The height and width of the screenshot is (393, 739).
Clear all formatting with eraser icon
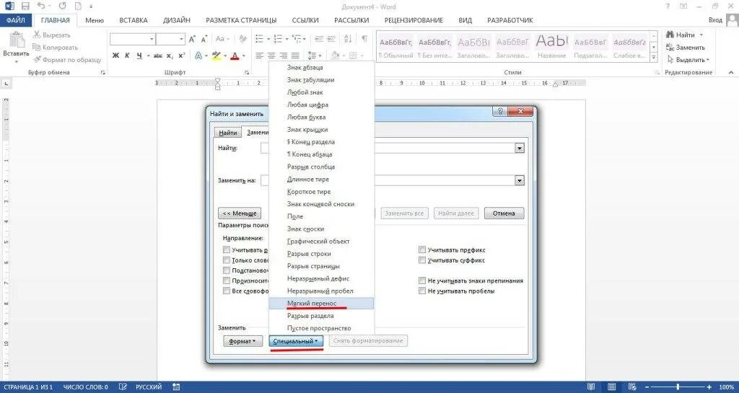[242, 39]
